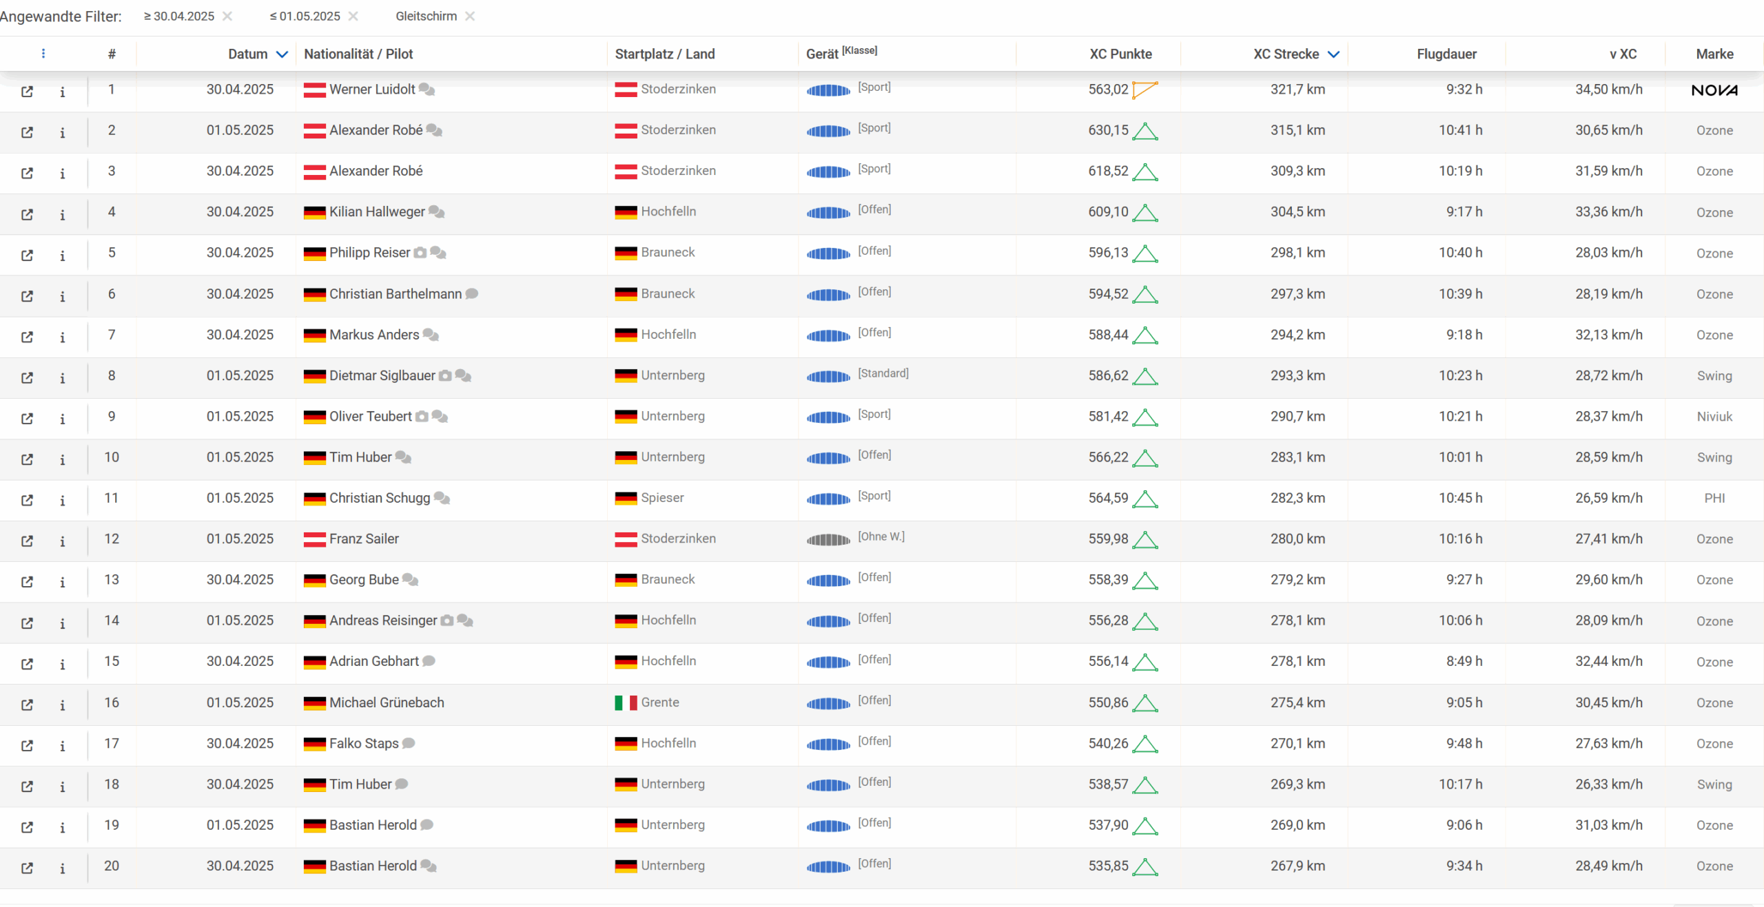Screen dimensions: 1764x907
Task: Click the NOVA brand logo
Action: point(1714,90)
